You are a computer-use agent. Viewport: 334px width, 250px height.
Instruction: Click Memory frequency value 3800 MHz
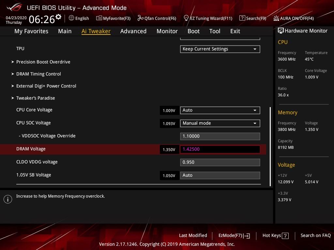tap(287, 130)
